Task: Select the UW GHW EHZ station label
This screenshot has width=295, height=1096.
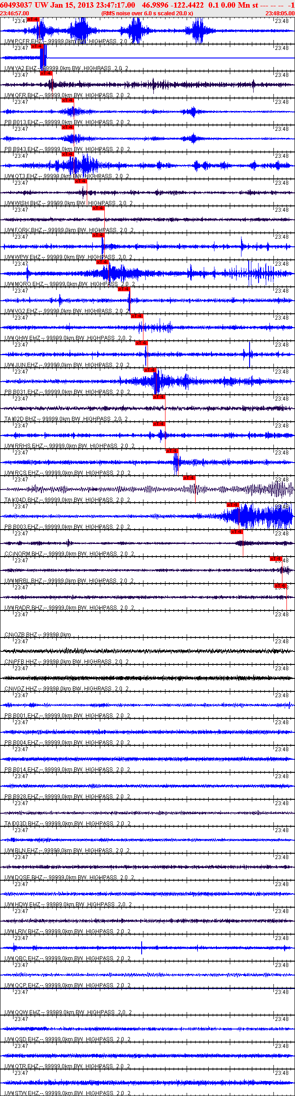Action: coord(22,338)
